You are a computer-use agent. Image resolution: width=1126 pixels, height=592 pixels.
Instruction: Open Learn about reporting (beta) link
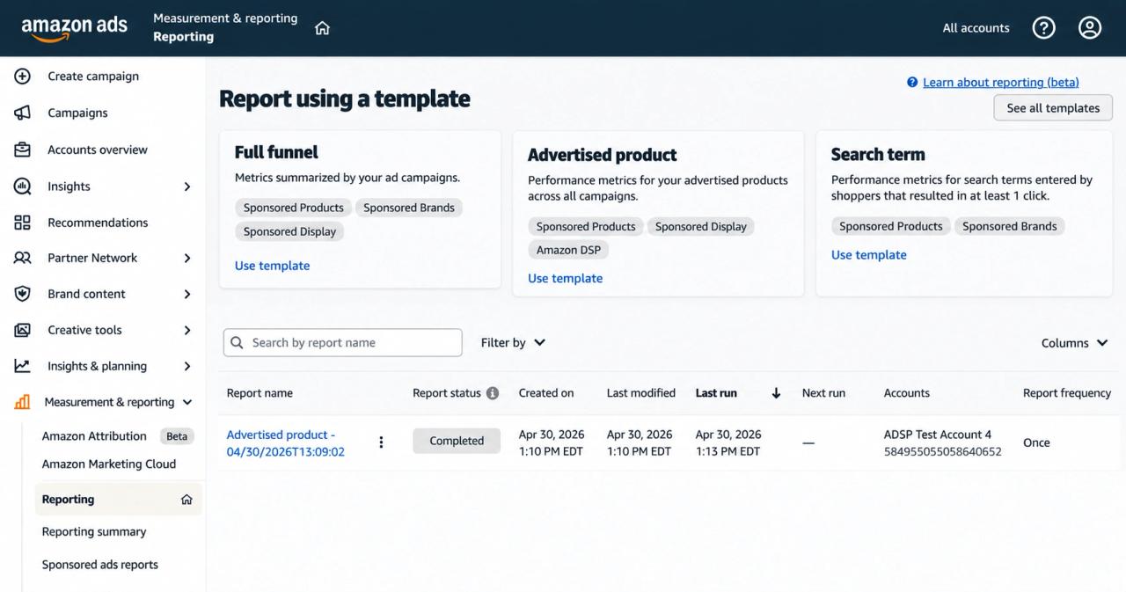(x=1001, y=82)
